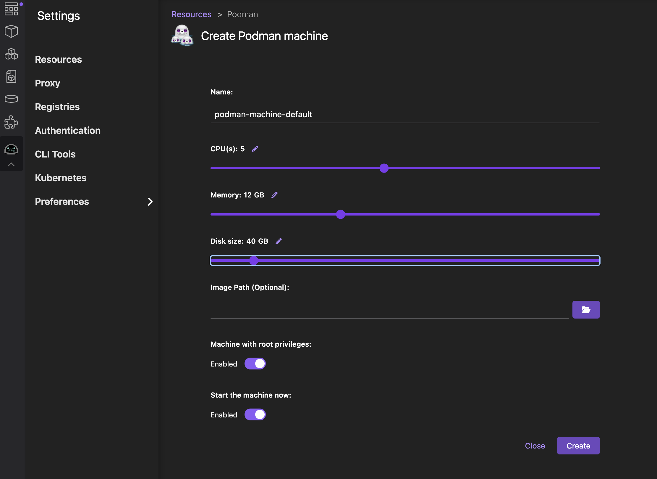The image size is (657, 479).
Task: Click the Podman seals logo
Action: tap(182, 36)
